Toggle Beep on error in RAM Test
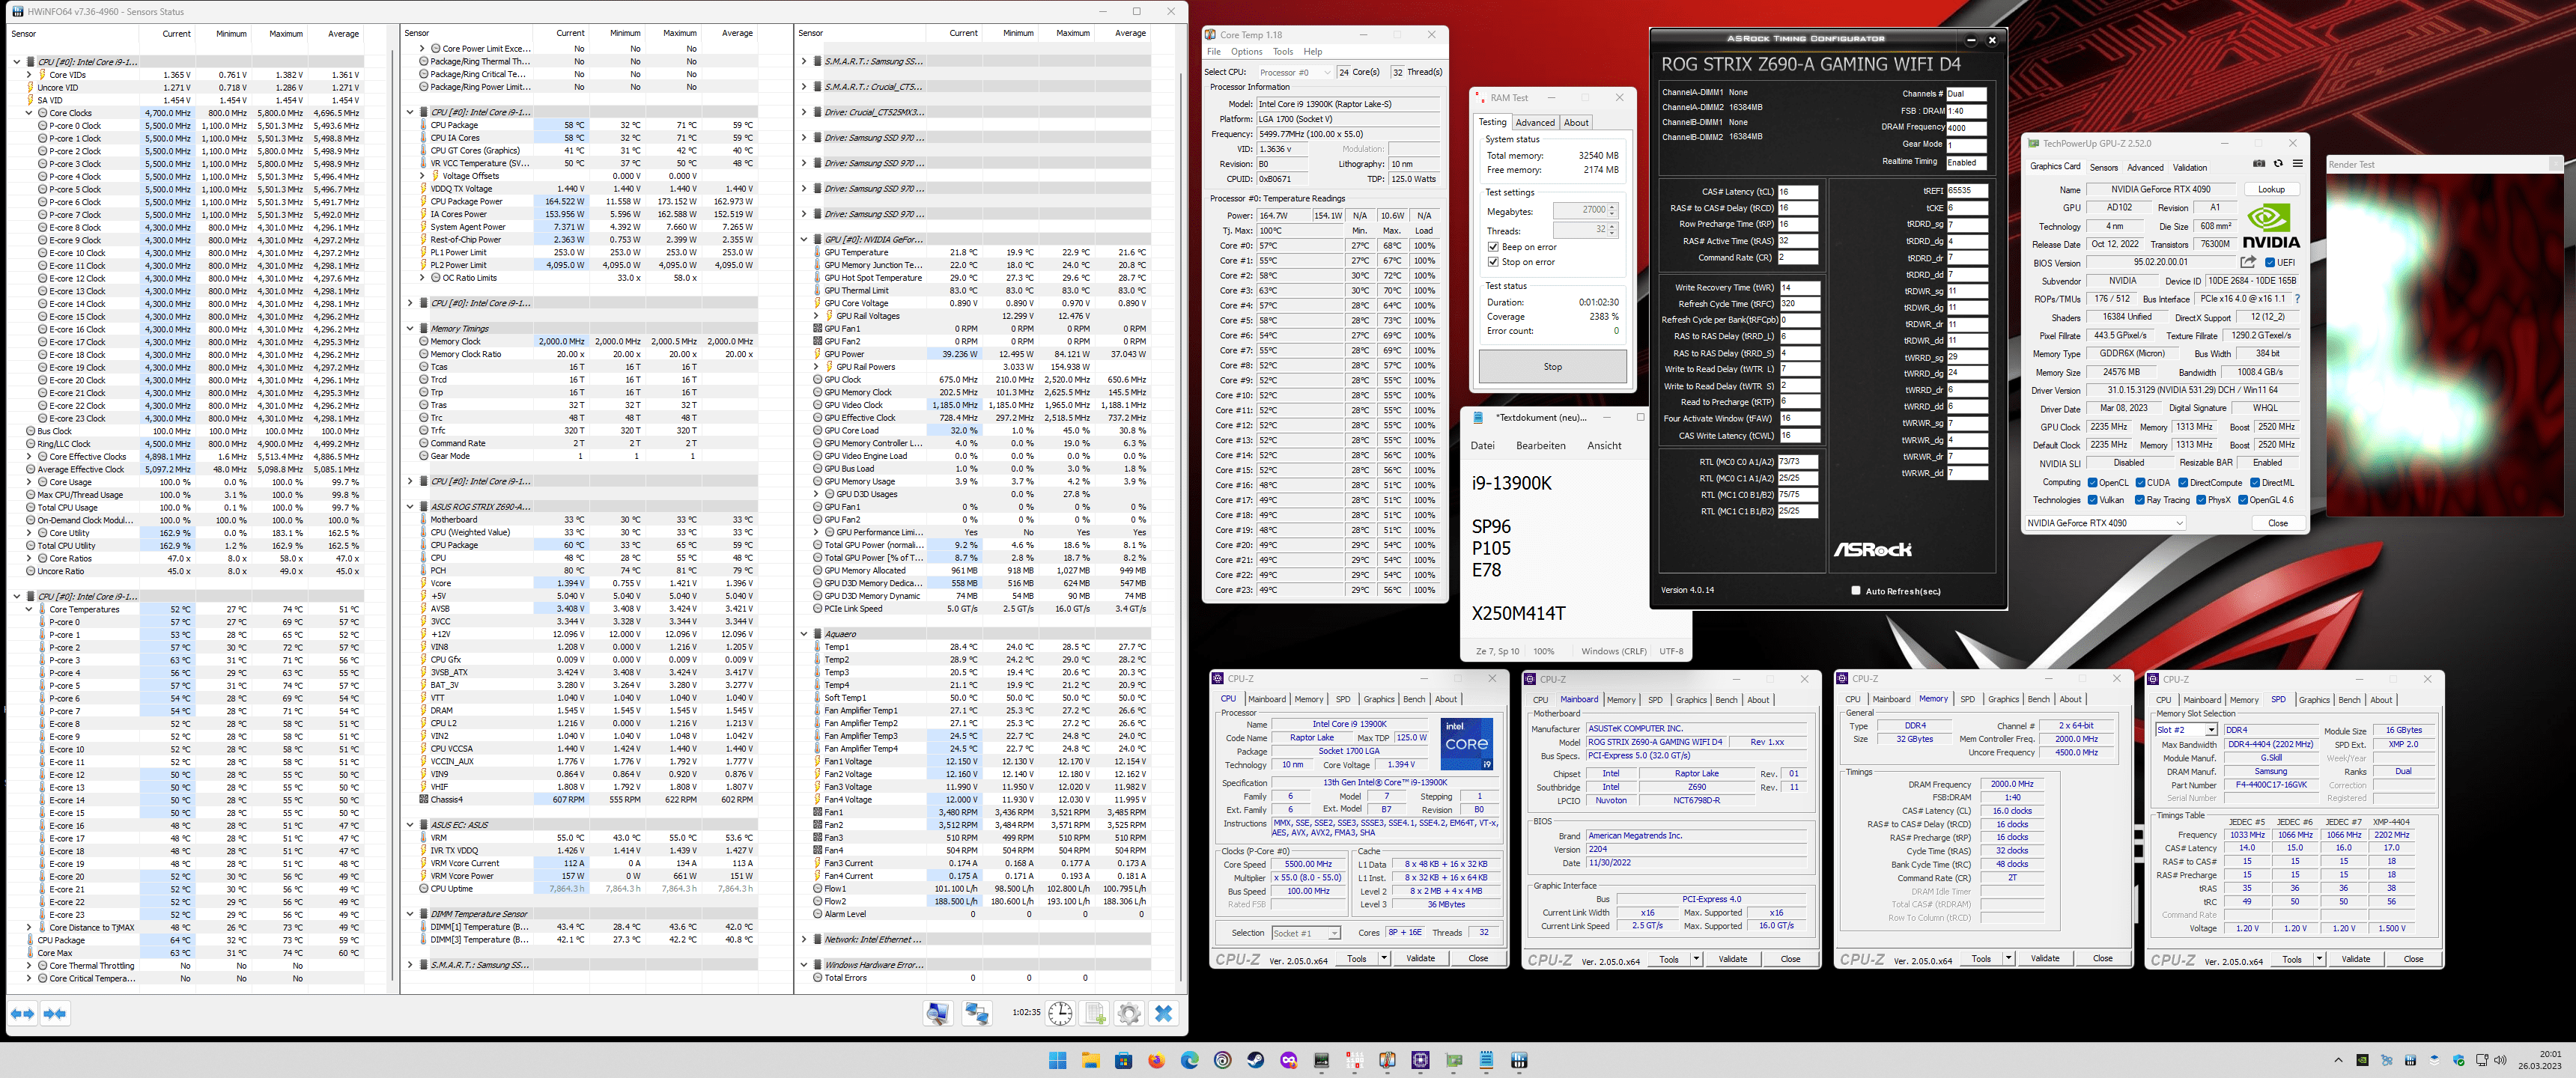This screenshot has height=1078, width=2576. pos(1493,247)
